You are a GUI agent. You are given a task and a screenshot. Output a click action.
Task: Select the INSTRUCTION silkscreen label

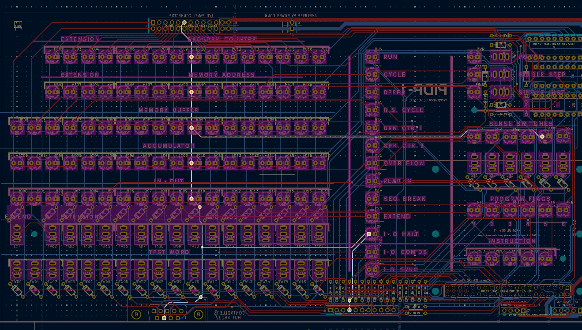coord(512,241)
